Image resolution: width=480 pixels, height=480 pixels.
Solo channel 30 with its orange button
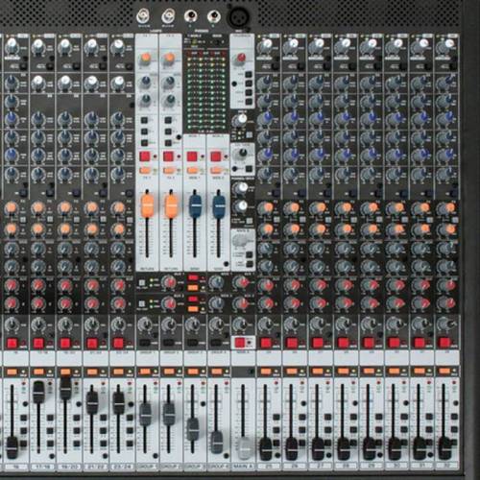coord(394,372)
